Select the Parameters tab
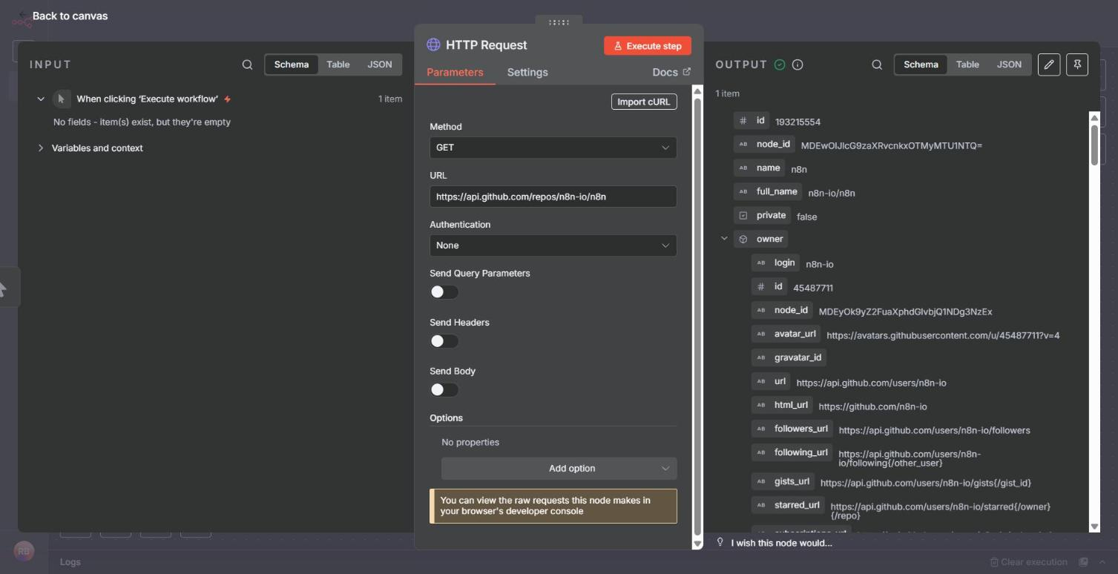The height and width of the screenshot is (574, 1118). (455, 72)
